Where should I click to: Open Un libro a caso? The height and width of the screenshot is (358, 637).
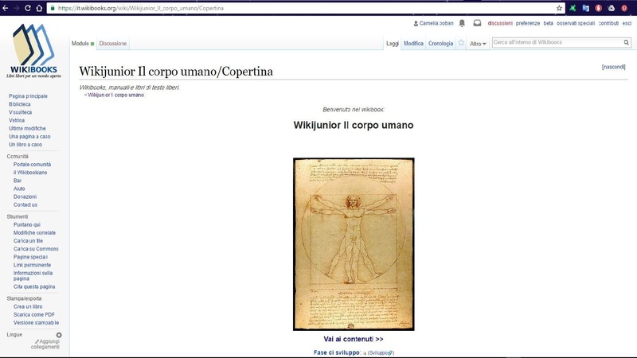click(25, 145)
